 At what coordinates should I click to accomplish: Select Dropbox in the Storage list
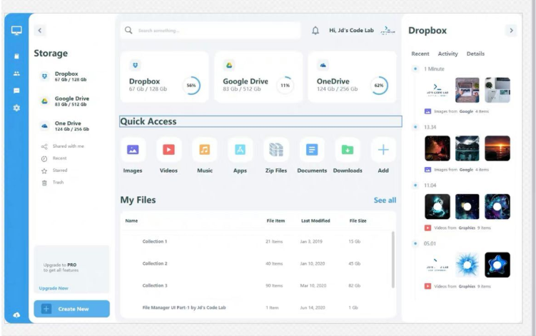[64, 76]
